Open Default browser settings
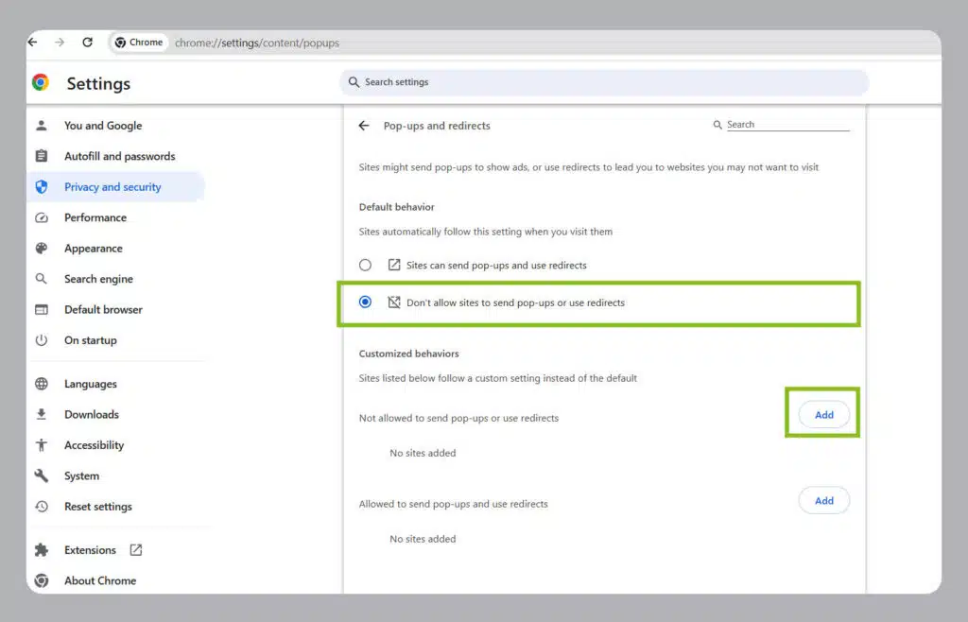968x622 pixels. point(103,310)
